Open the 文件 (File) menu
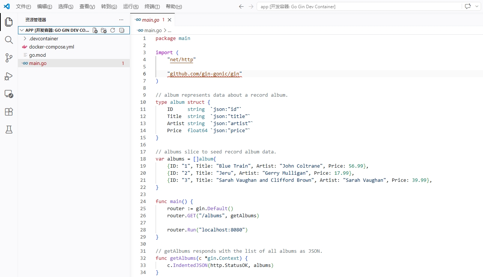483x277 pixels. [24, 7]
